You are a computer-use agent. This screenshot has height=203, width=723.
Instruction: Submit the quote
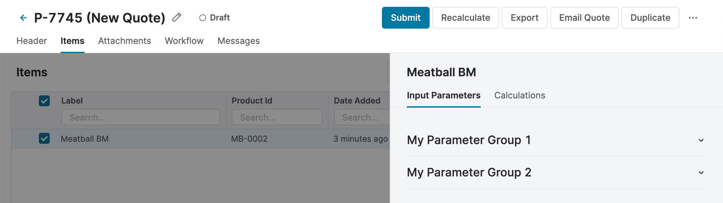(x=405, y=17)
